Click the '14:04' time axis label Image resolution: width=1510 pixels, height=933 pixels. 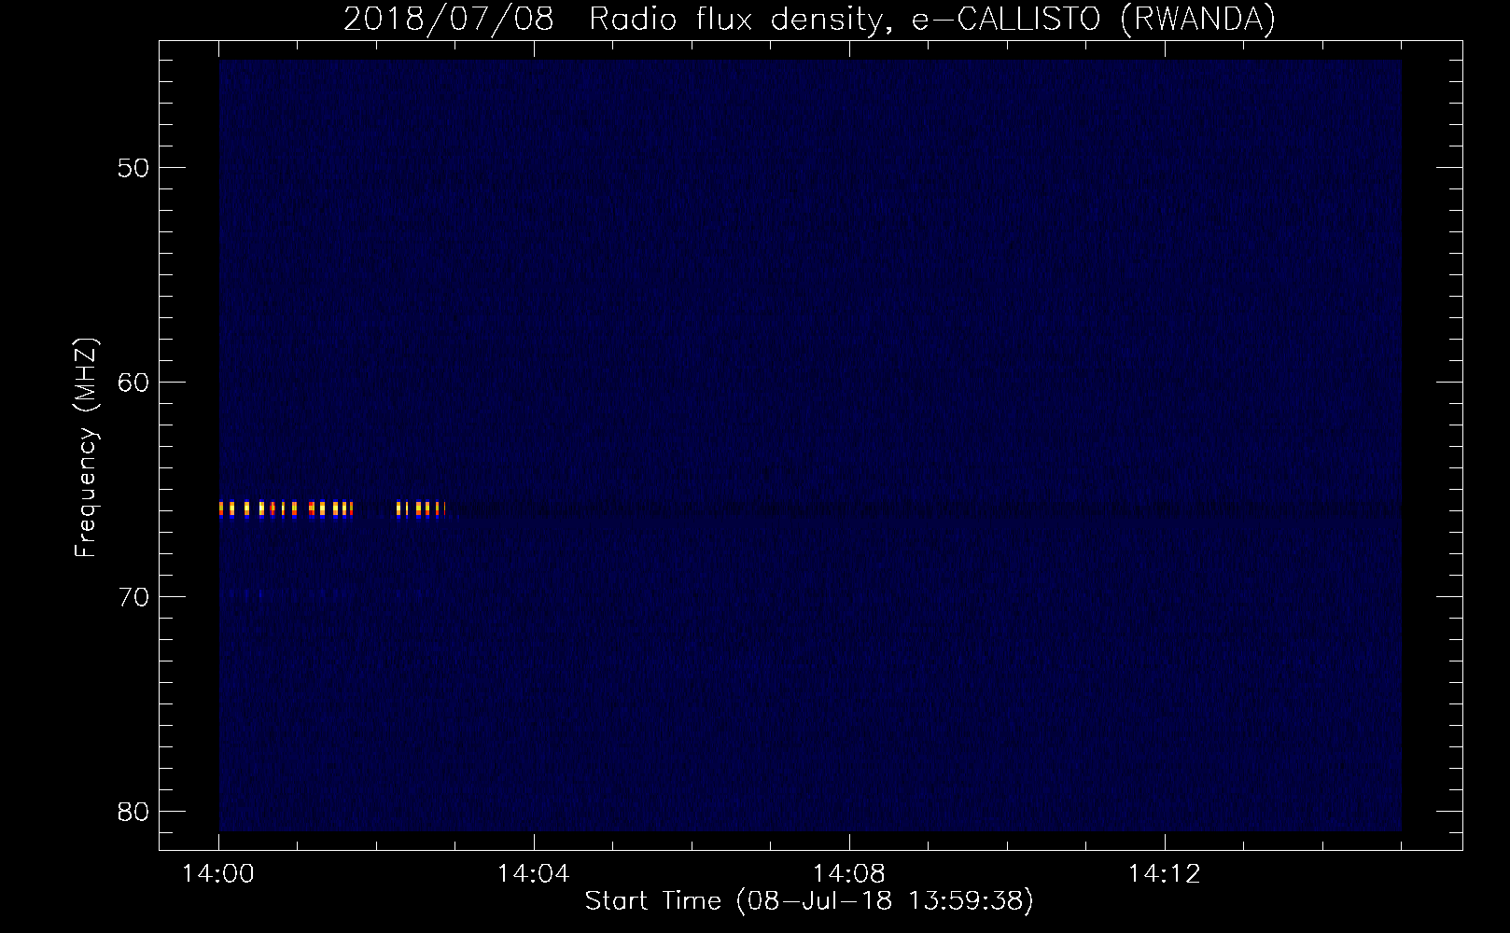pyautogui.click(x=533, y=874)
